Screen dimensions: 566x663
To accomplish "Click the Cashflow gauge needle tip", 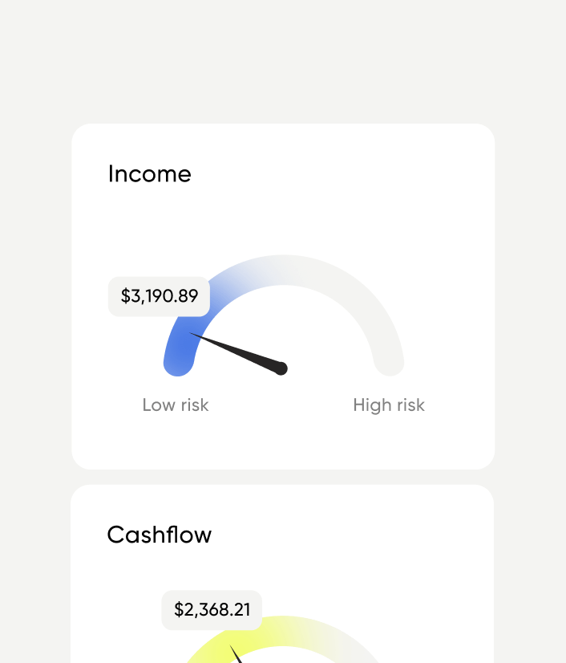I will point(232,647).
